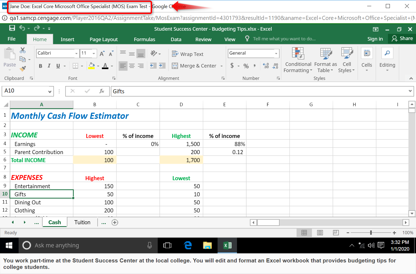Viewport: 416px width, 274px height.
Task: Switch to Page Layout view icon
Action: 320,233
